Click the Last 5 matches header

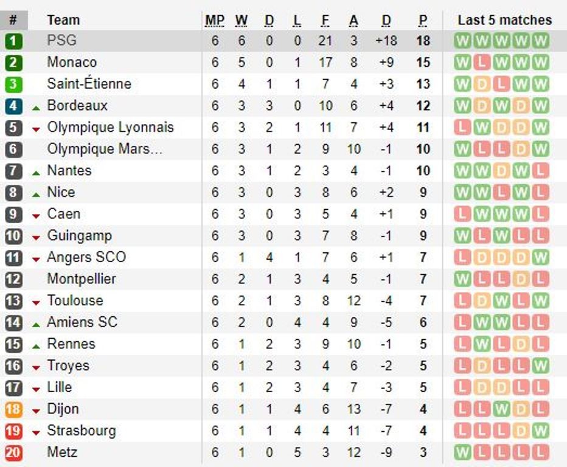click(x=505, y=20)
